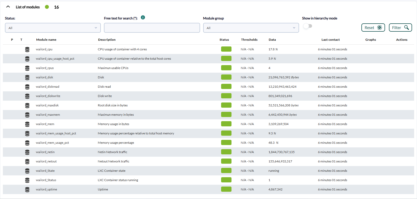Click the last contact time of wailord_cpus
Viewport: 417px width, 199px height.
(x=333, y=68)
